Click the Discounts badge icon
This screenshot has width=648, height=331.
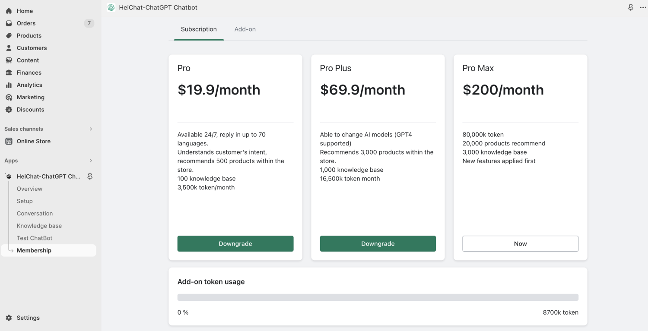(x=9, y=110)
